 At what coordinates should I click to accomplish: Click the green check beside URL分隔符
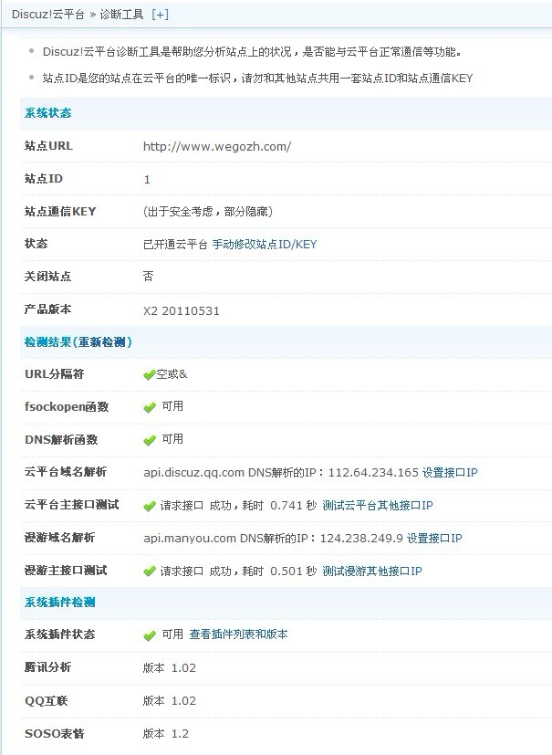150,374
